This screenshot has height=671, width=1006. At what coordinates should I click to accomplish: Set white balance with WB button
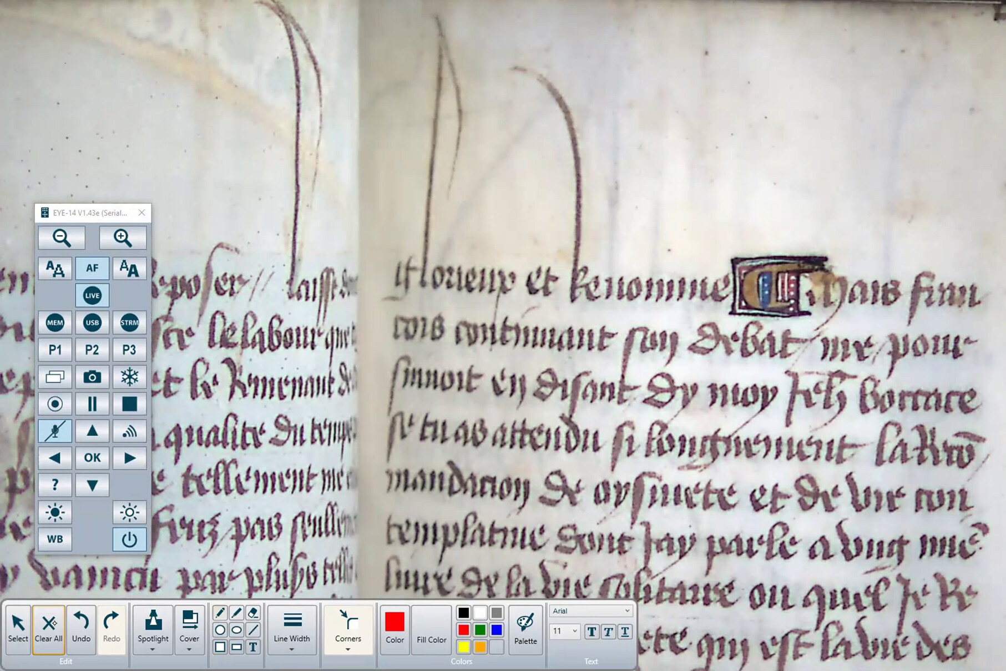[55, 539]
